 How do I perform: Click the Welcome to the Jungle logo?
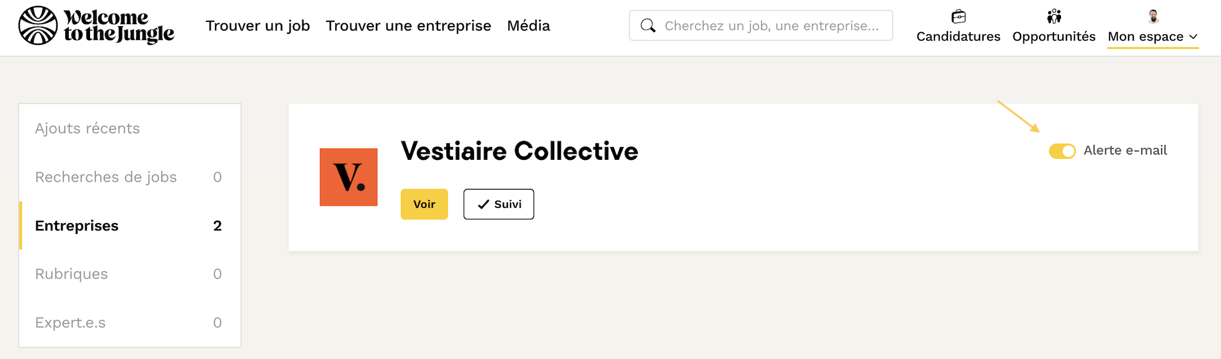[96, 26]
